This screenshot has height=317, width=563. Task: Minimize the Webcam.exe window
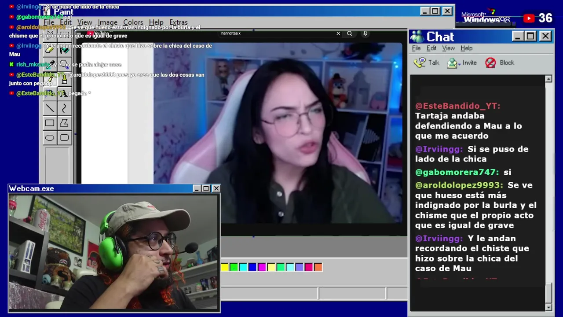[x=197, y=188]
